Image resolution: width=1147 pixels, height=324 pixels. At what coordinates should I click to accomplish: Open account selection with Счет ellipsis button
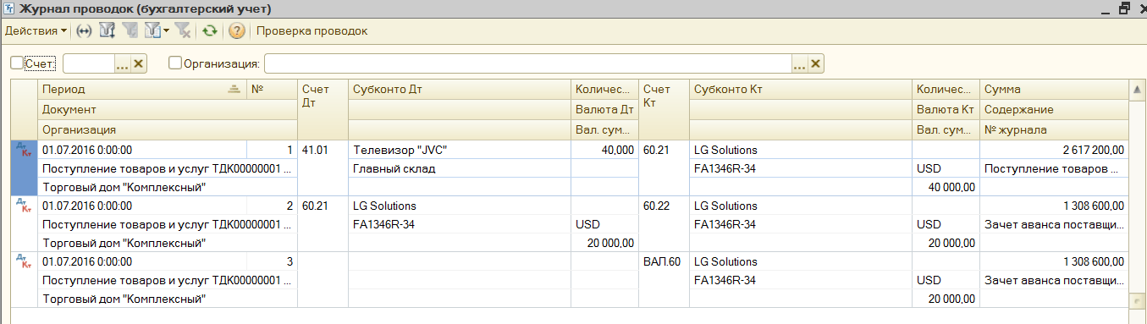[x=122, y=63]
